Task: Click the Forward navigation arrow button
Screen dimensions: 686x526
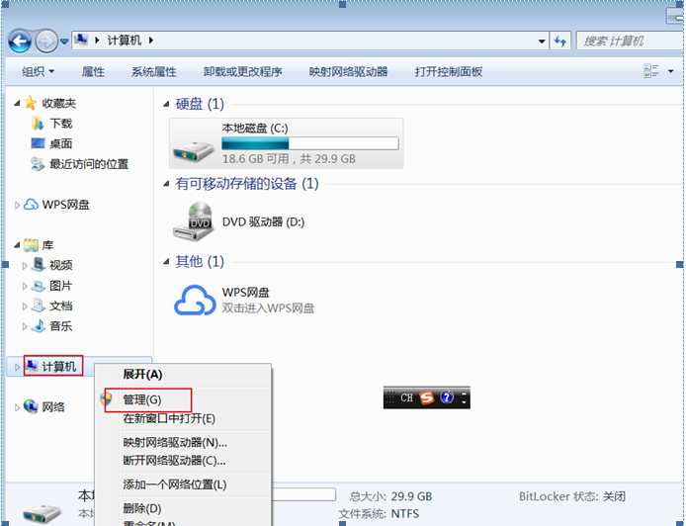Action: pyautogui.click(x=45, y=42)
